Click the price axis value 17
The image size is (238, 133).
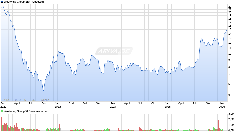click(230, 22)
